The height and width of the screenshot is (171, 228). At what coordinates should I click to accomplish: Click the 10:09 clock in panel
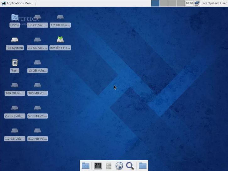pos(189,3)
